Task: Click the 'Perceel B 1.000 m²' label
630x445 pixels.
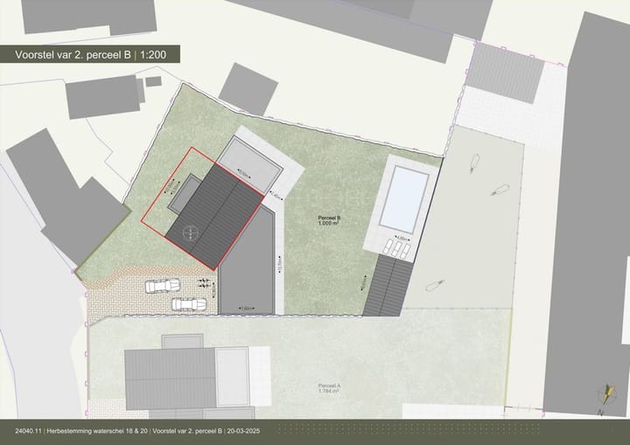Action: (x=328, y=220)
